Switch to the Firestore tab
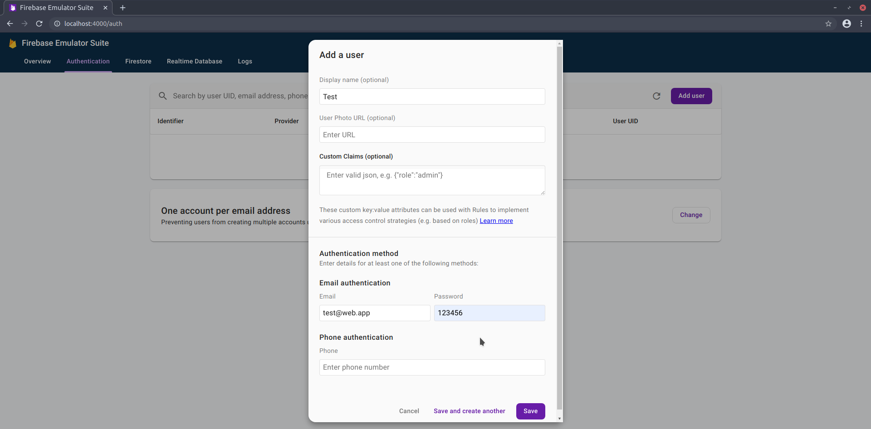 [x=138, y=61]
